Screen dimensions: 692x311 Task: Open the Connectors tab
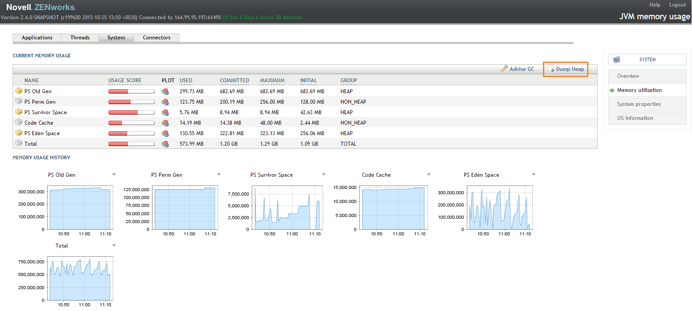click(x=156, y=38)
